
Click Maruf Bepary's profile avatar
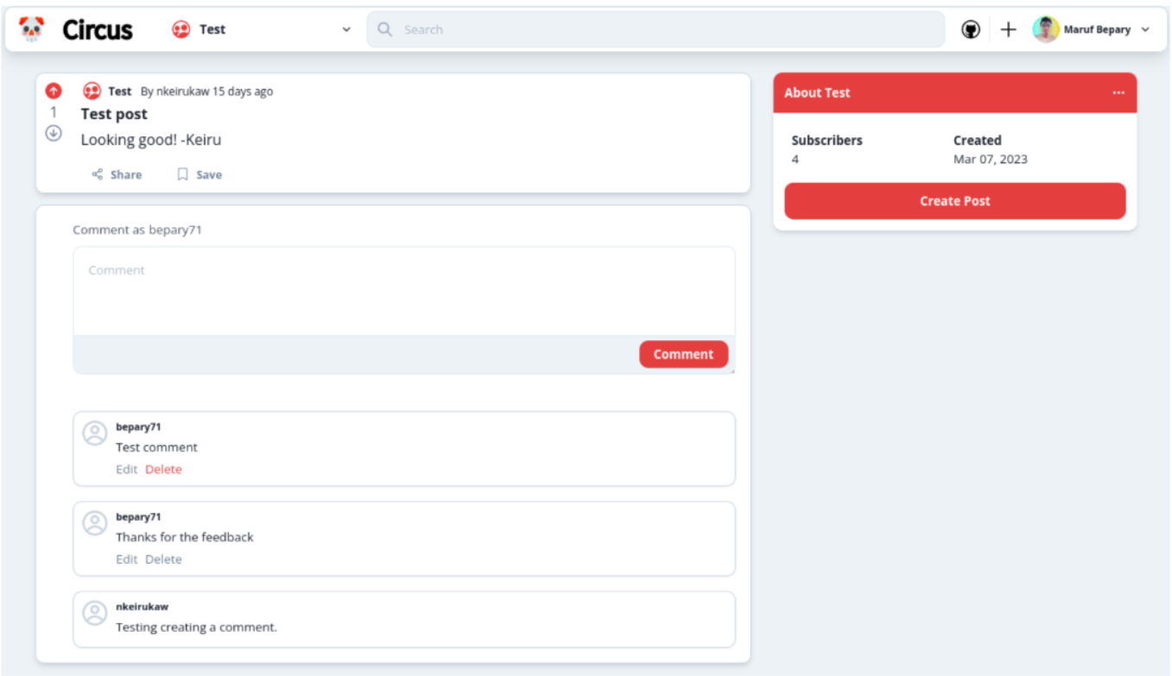(1045, 29)
